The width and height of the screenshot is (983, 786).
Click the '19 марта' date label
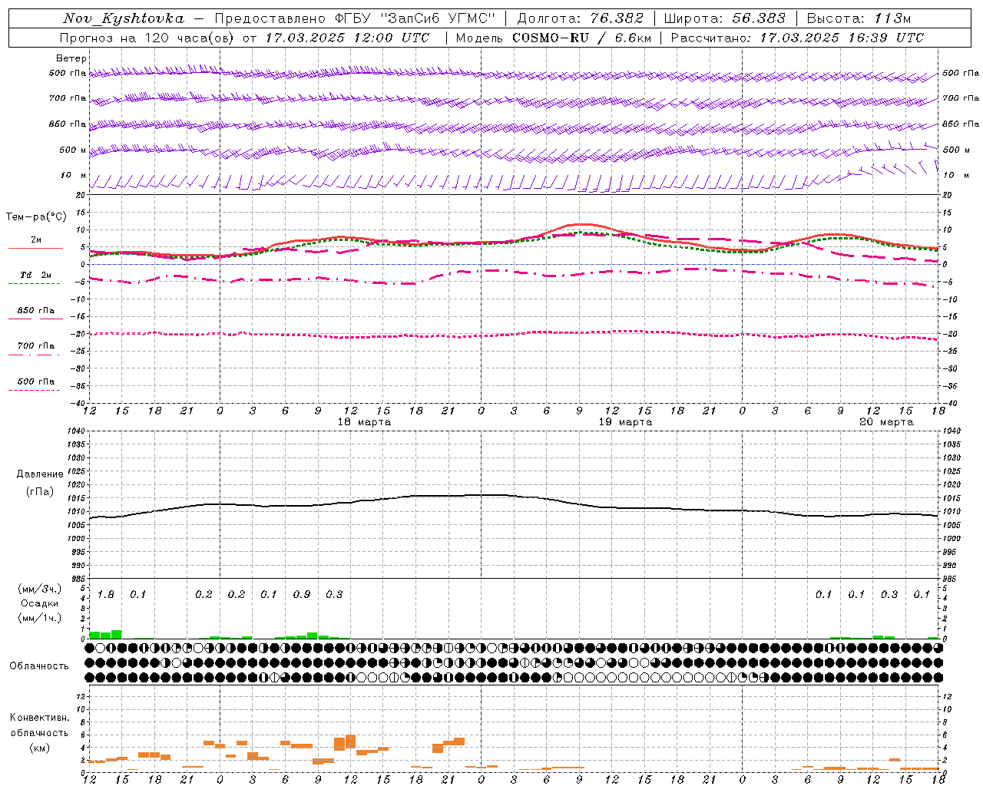point(625,422)
